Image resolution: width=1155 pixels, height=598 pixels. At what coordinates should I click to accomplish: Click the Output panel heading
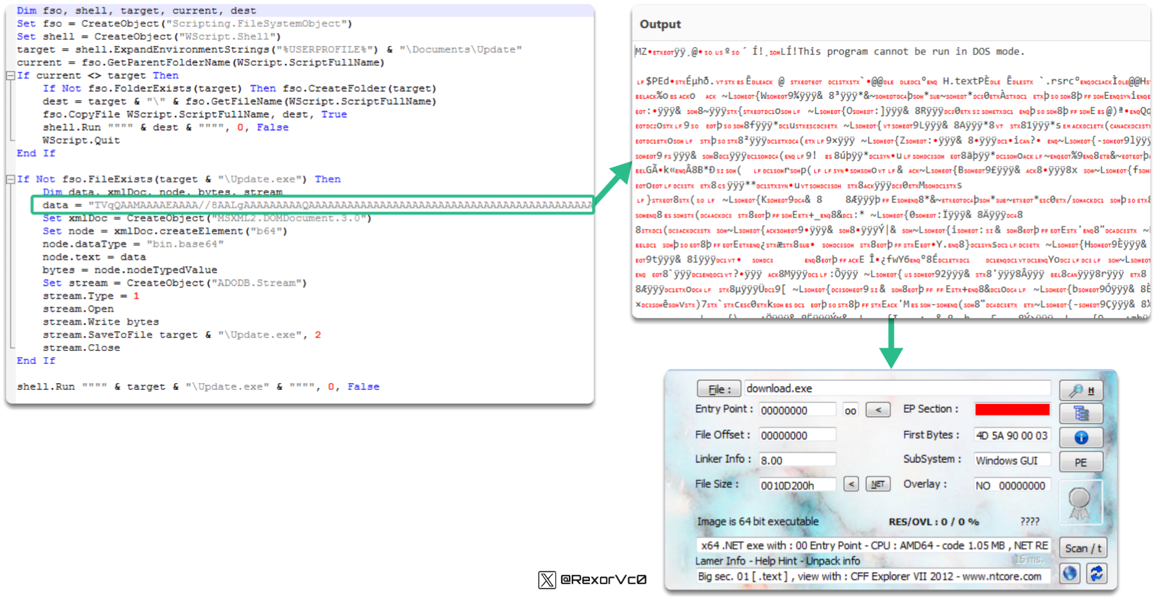[660, 24]
